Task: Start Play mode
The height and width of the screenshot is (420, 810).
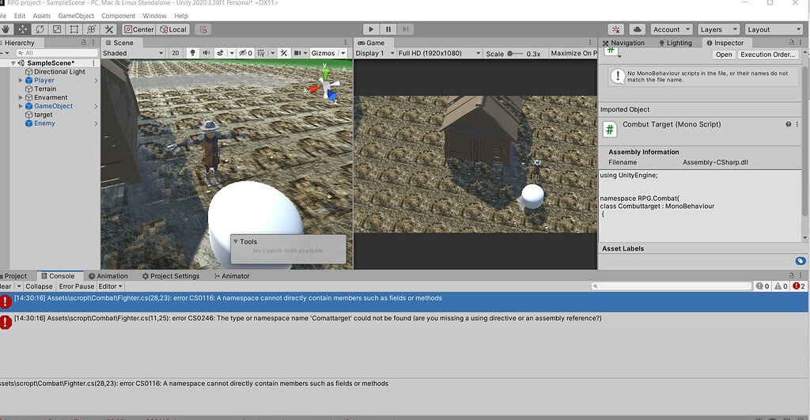Action: (370, 29)
